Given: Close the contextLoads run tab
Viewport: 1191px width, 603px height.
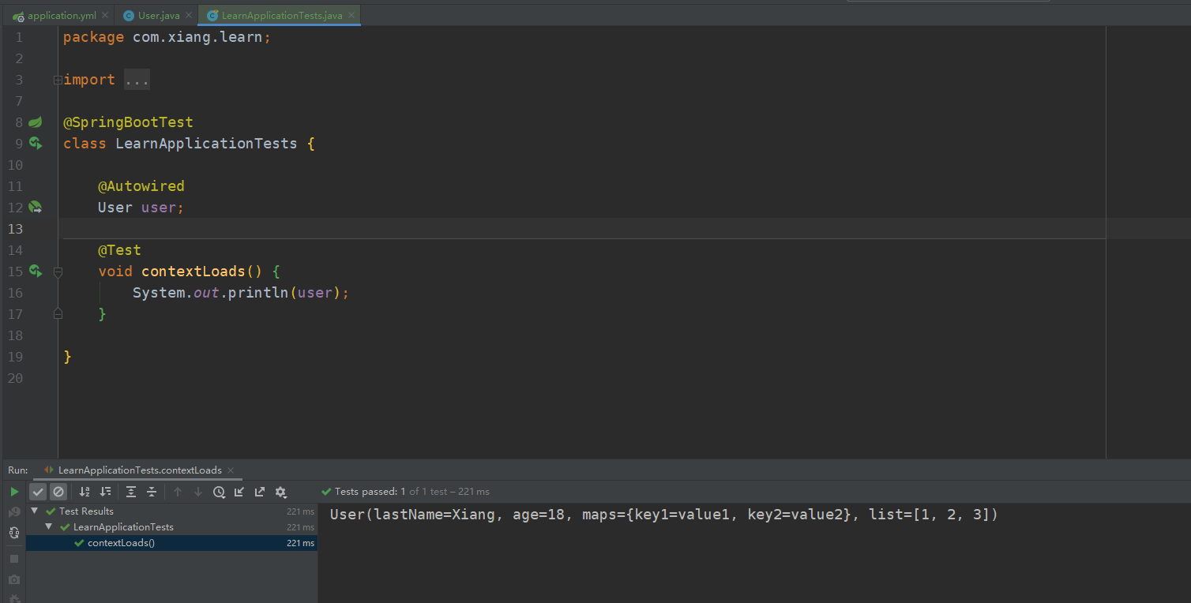Looking at the screenshot, I should [x=231, y=470].
